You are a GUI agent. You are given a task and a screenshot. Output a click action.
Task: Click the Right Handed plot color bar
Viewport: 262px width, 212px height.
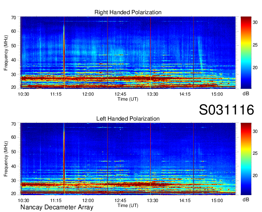pyautogui.click(x=246, y=53)
